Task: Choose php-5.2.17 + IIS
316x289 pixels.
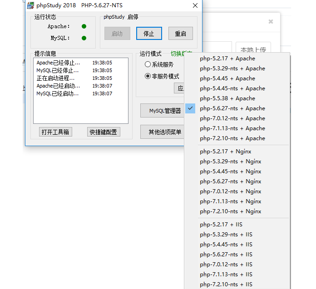Action: [237, 225]
